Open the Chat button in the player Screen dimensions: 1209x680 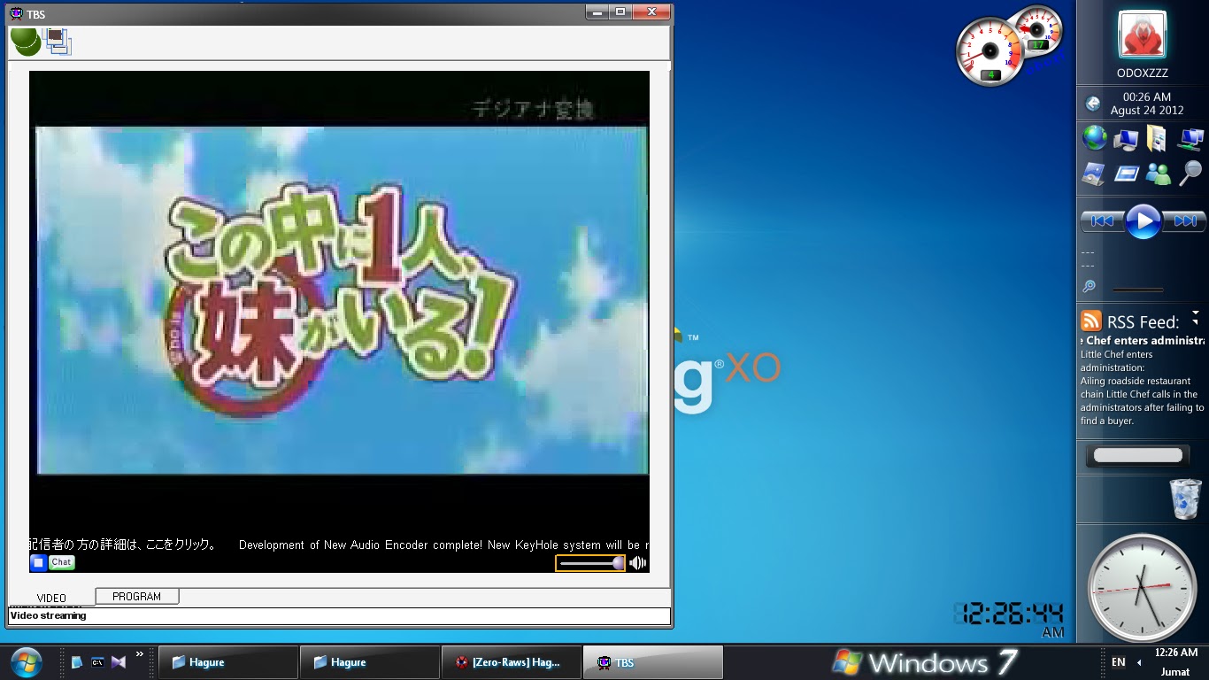[62, 562]
